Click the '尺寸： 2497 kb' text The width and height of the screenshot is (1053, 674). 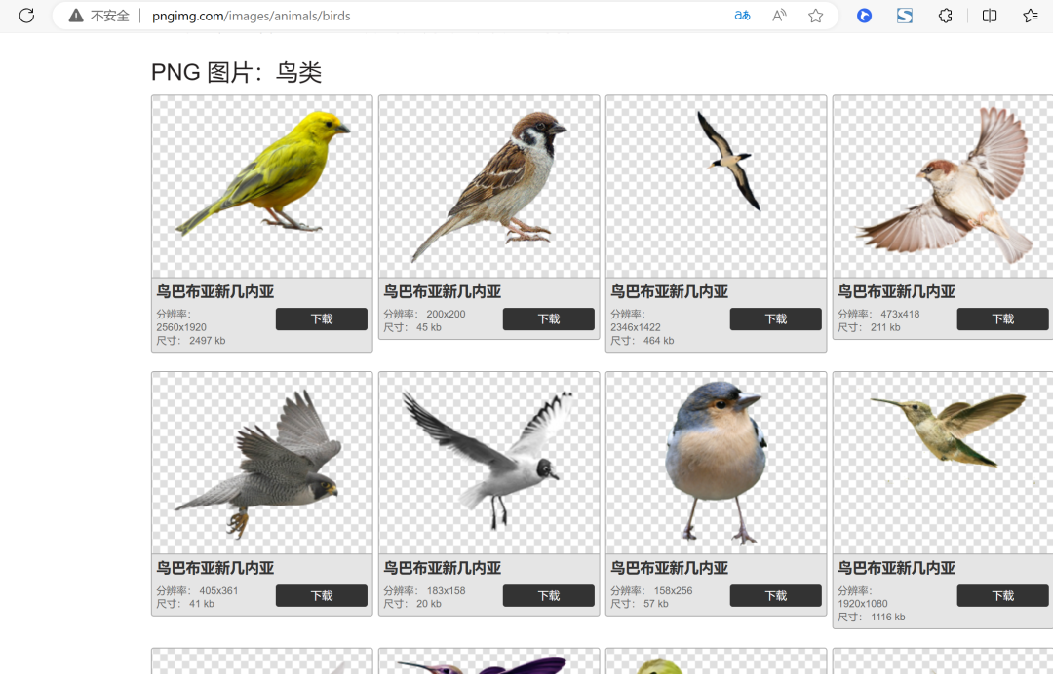tap(191, 341)
